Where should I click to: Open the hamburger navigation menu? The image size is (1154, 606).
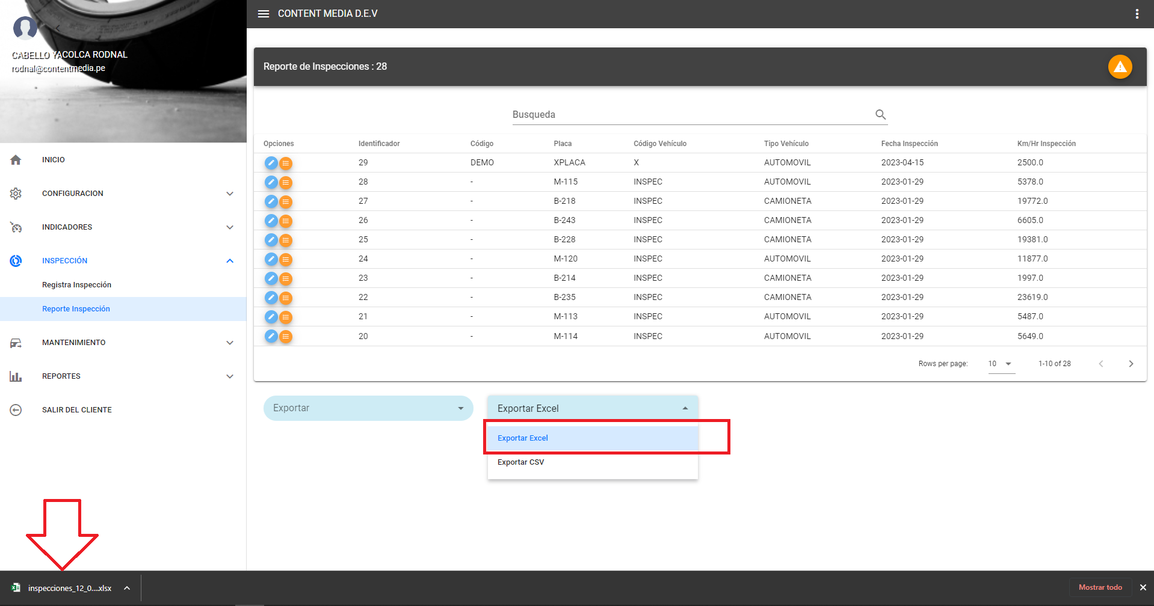point(263,14)
